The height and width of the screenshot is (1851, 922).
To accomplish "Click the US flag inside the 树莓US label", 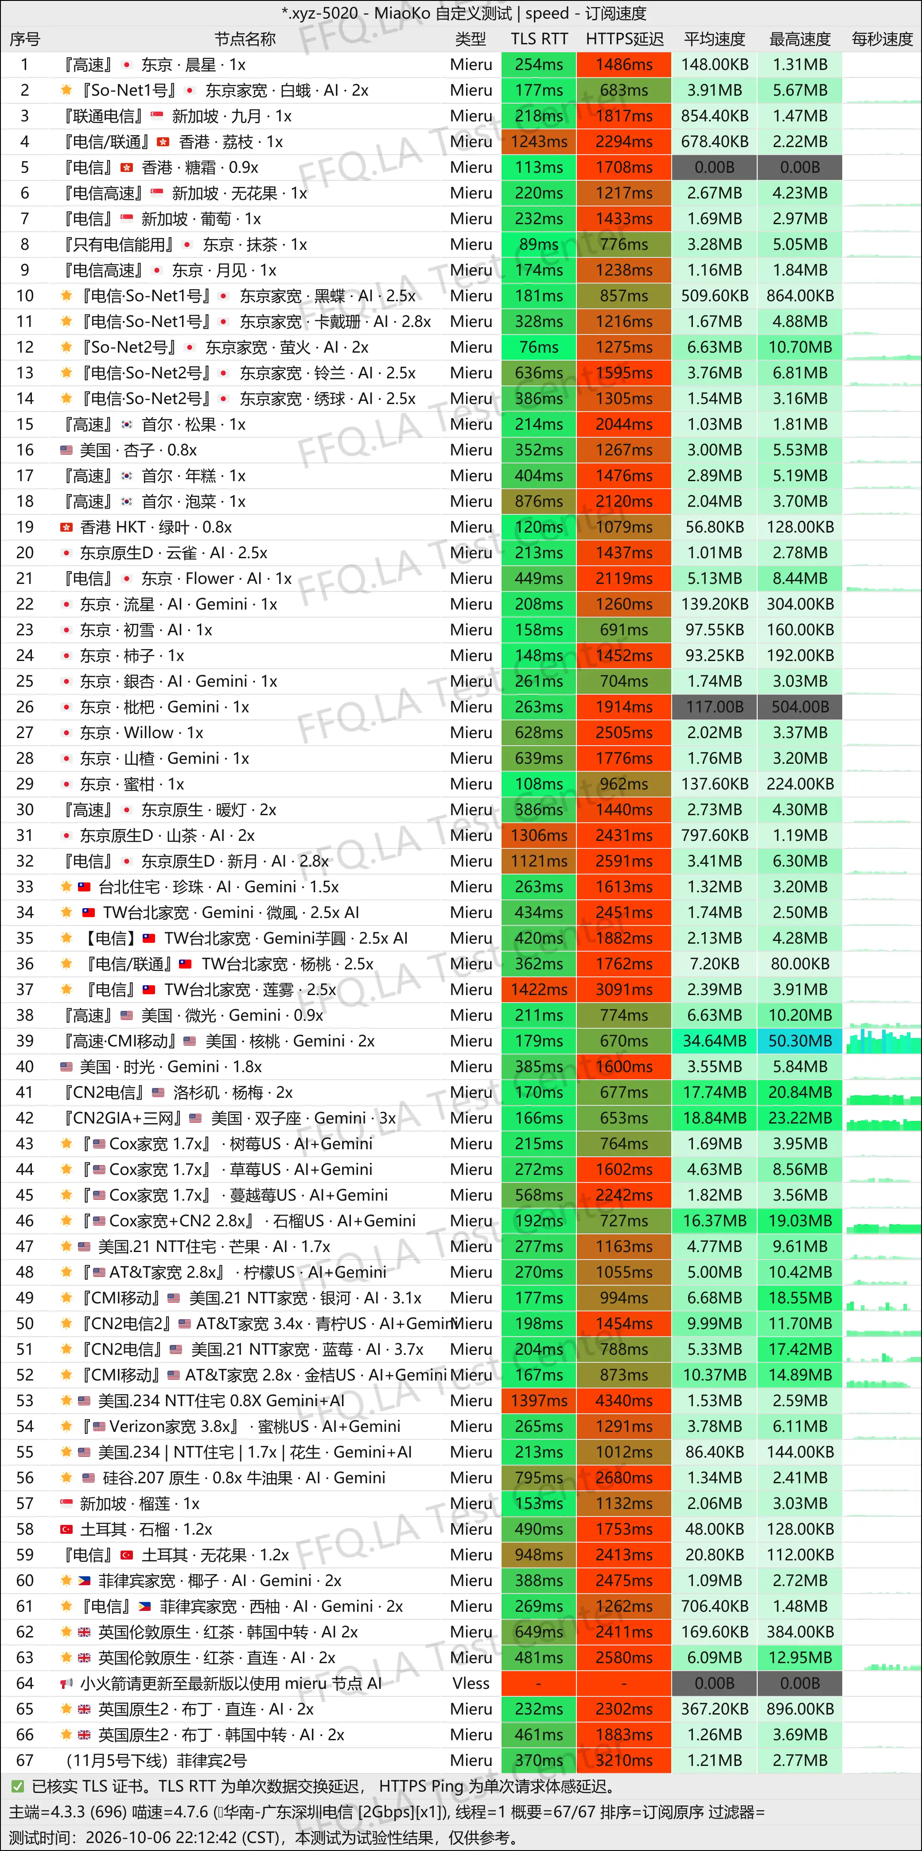I will pyautogui.click(x=98, y=1144).
